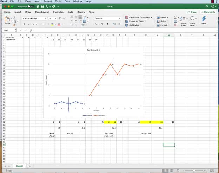Toggle the AutoSave switch
219x173 pixels.
coord(31,6)
